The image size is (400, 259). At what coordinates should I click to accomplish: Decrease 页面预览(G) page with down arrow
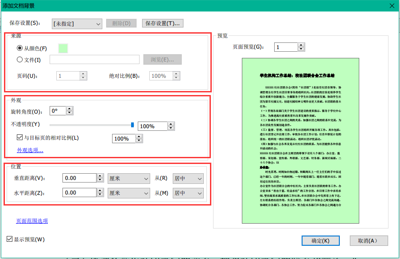tap(301, 49)
